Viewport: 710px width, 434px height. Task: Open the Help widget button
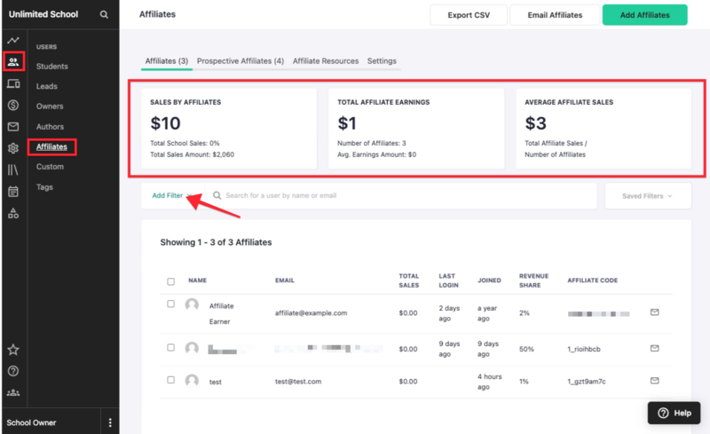(x=674, y=414)
